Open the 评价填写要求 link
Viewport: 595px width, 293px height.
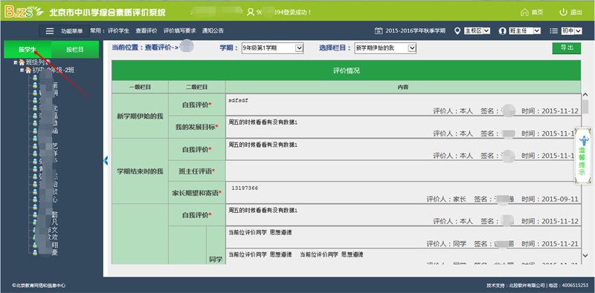pos(179,31)
